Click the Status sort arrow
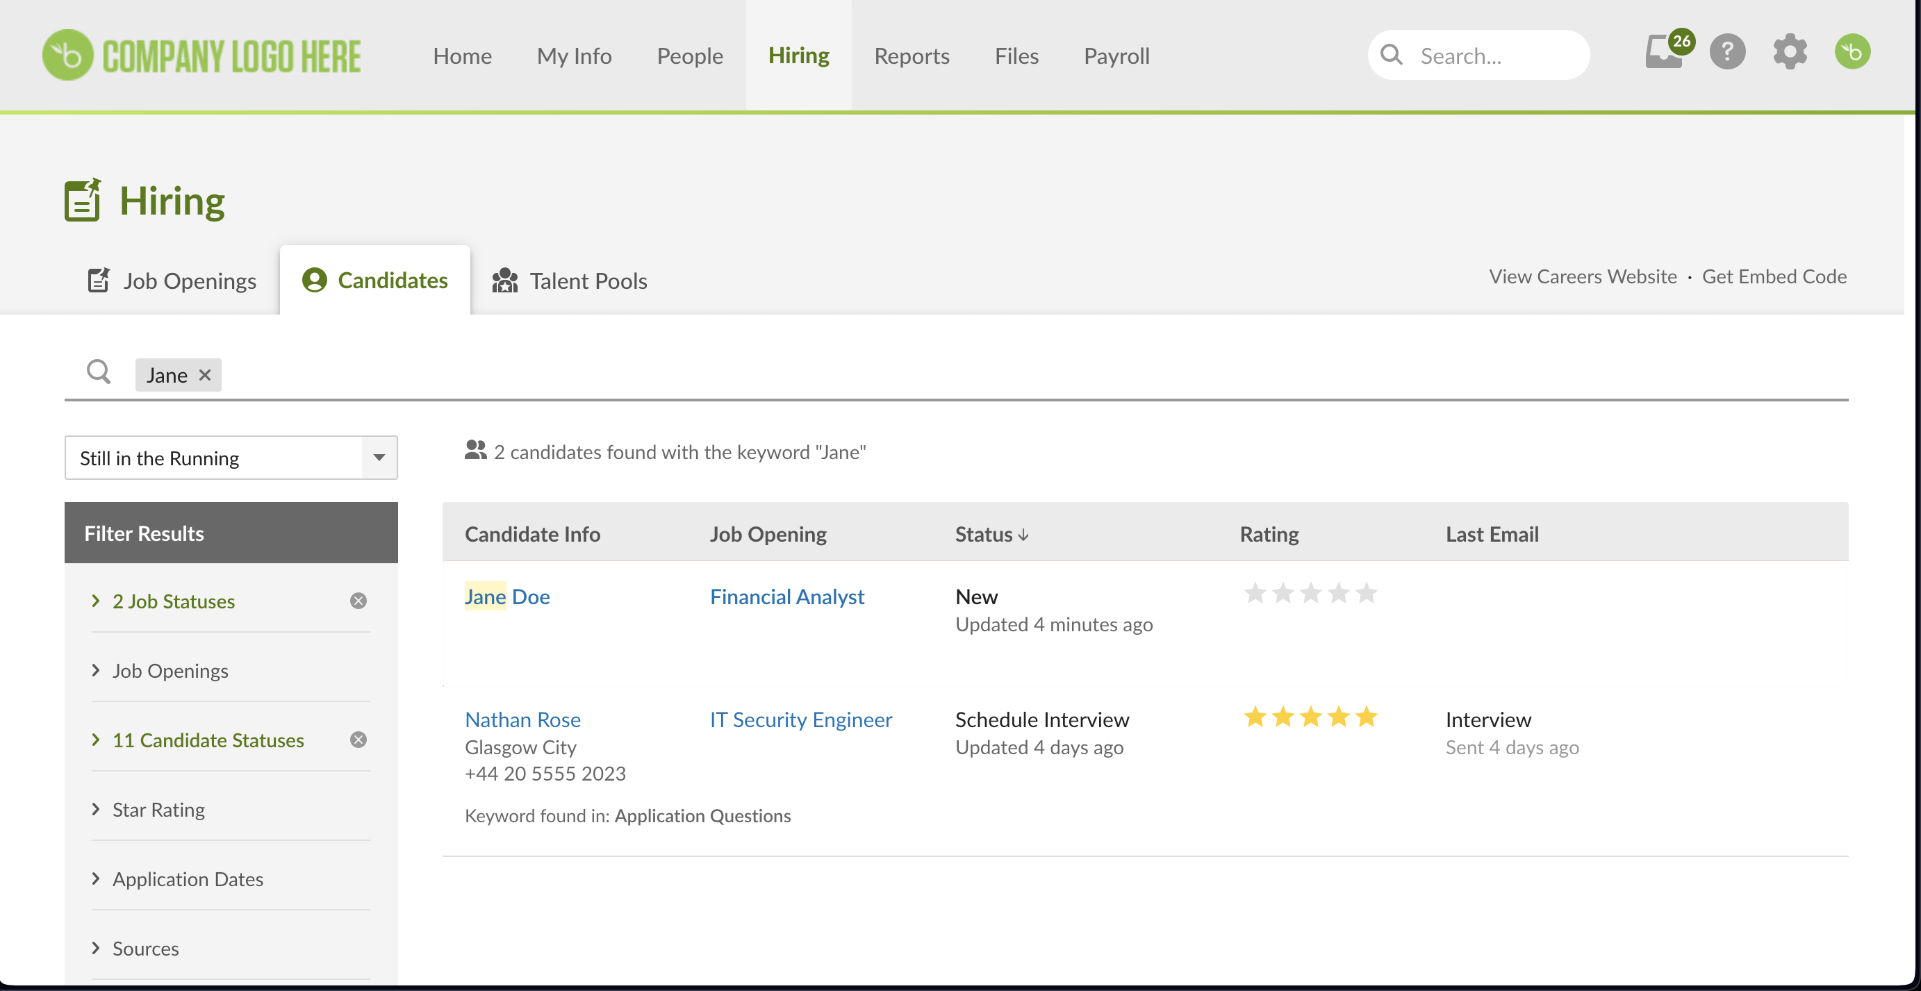 point(1023,535)
